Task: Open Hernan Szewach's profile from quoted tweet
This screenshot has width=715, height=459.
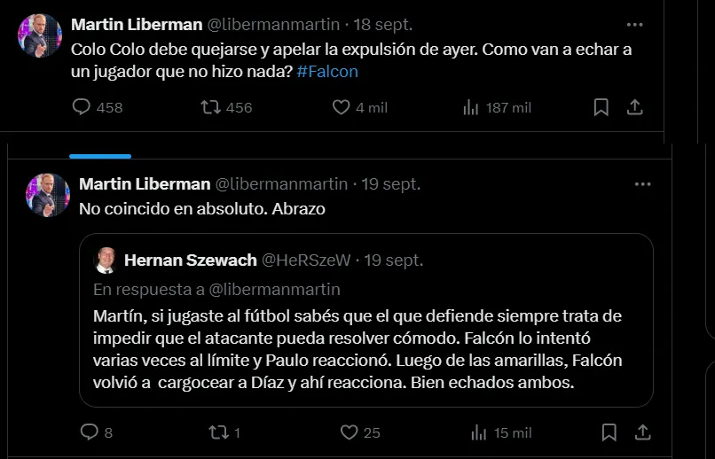Action: (188, 260)
